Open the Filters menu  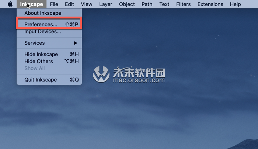(x=184, y=4)
